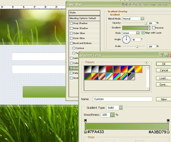Image resolution: width=171 pixels, height=142 pixels.
Task: Select the left opacity stop above gradient bar
Action: (85, 121)
